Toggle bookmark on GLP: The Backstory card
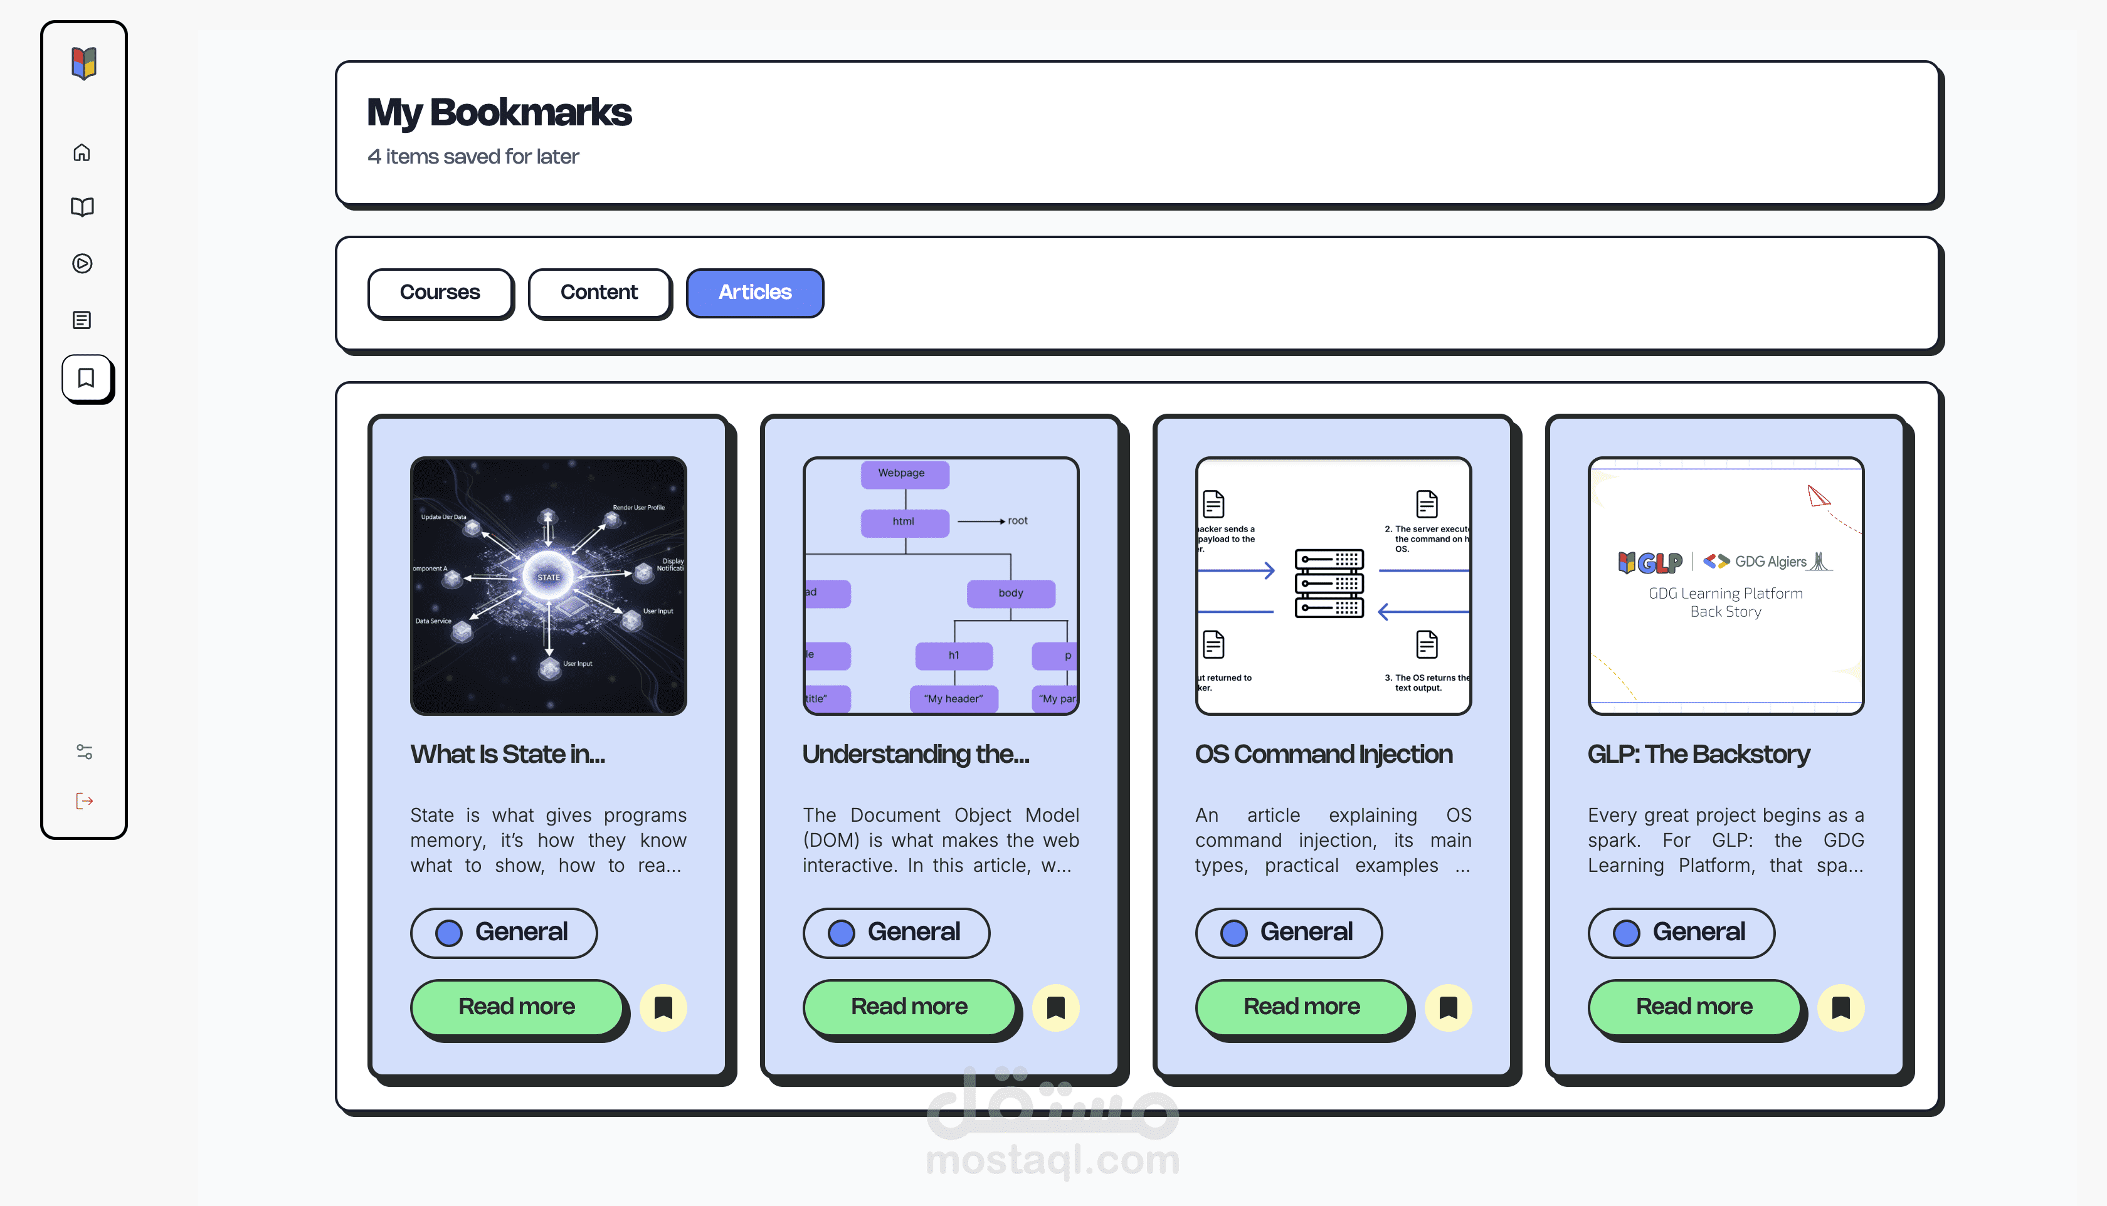 click(x=1840, y=1007)
